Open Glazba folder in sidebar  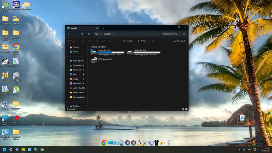coord(75,79)
